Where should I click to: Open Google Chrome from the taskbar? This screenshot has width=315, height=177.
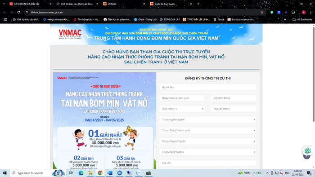100,173
